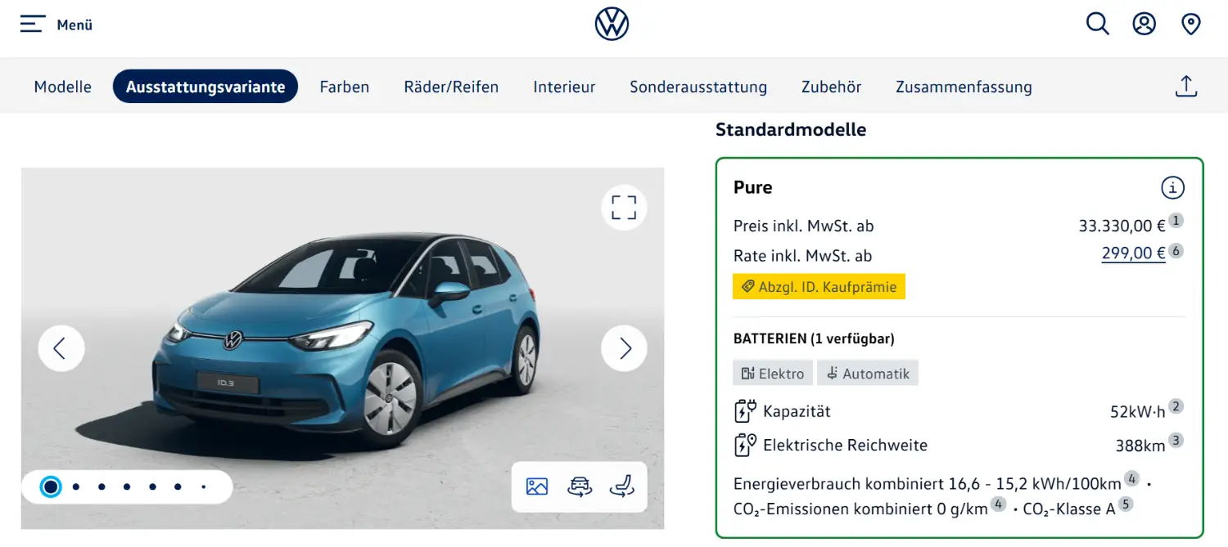The image size is (1228, 547).
Task: Switch to interior seat view
Action: click(x=622, y=487)
